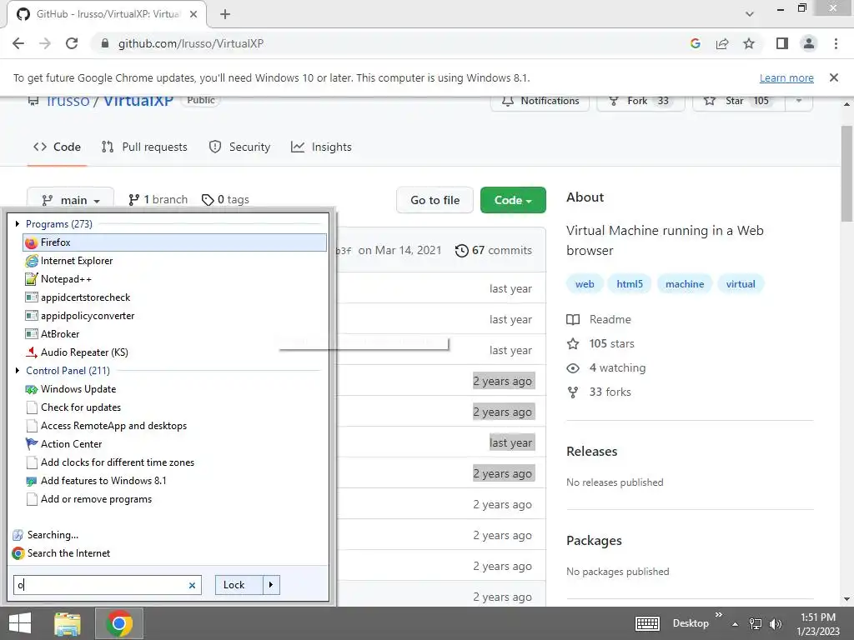Click the web topic tag
This screenshot has width=854, height=640.
[x=585, y=284]
